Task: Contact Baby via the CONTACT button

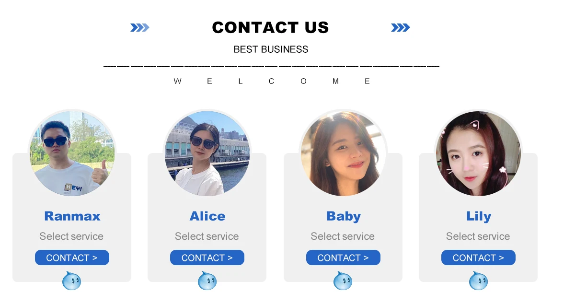Action: 343,258
